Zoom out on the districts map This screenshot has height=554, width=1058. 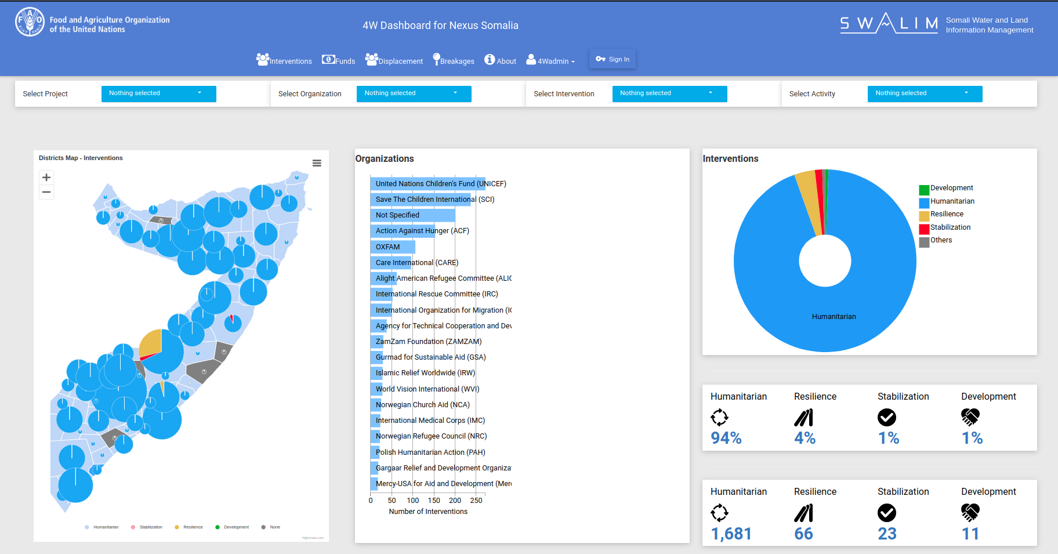[x=46, y=192]
